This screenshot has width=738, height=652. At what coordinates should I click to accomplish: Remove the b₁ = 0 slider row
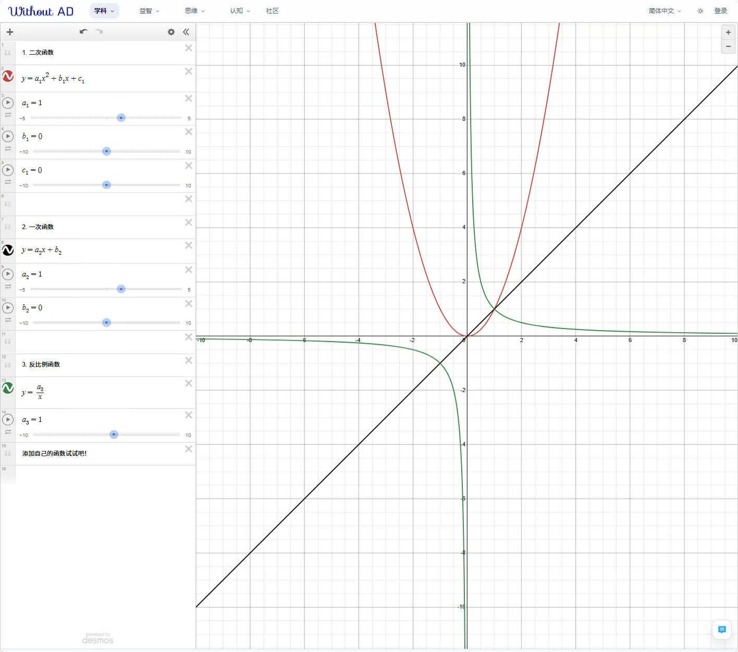tap(189, 132)
